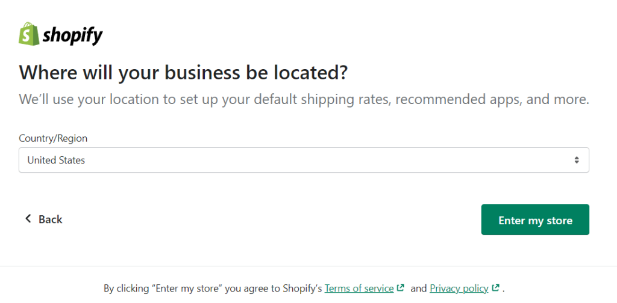Open the external-link icon after Privacy policy

(495, 288)
